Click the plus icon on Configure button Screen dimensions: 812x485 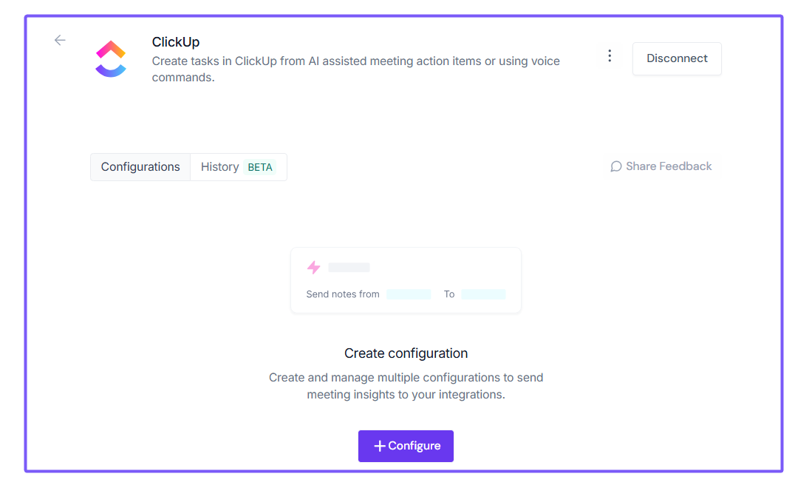(x=380, y=446)
